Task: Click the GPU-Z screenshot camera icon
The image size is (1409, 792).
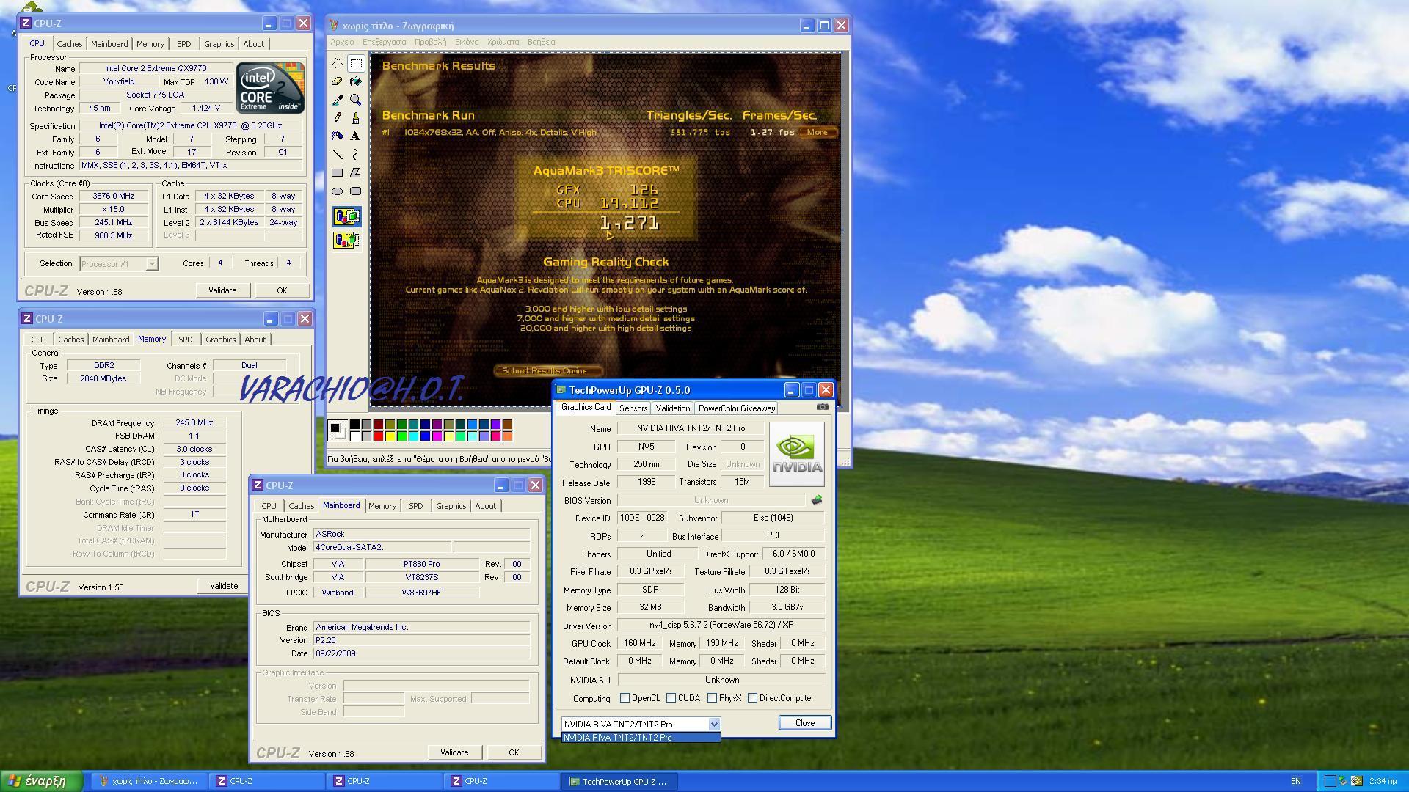Action: tap(822, 407)
